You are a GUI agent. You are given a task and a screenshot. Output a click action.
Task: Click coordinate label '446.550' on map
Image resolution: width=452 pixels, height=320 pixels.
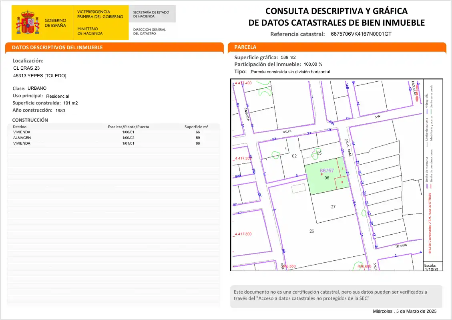tap(289, 266)
